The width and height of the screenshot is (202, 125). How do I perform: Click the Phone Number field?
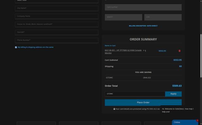(x=57, y=40)
